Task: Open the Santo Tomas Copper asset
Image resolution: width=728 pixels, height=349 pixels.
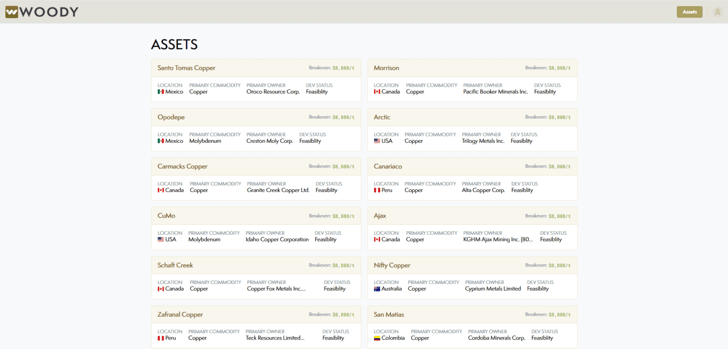Action: 186,68
